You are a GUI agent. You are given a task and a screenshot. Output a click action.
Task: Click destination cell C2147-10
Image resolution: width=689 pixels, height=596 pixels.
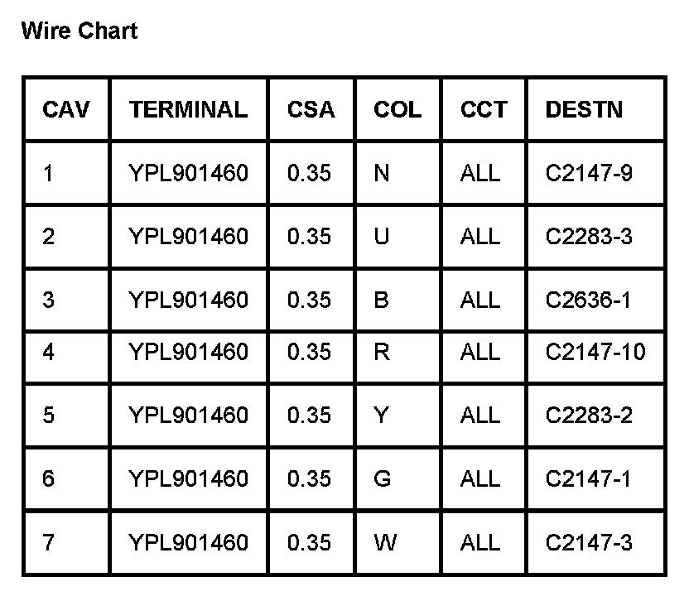595,353
